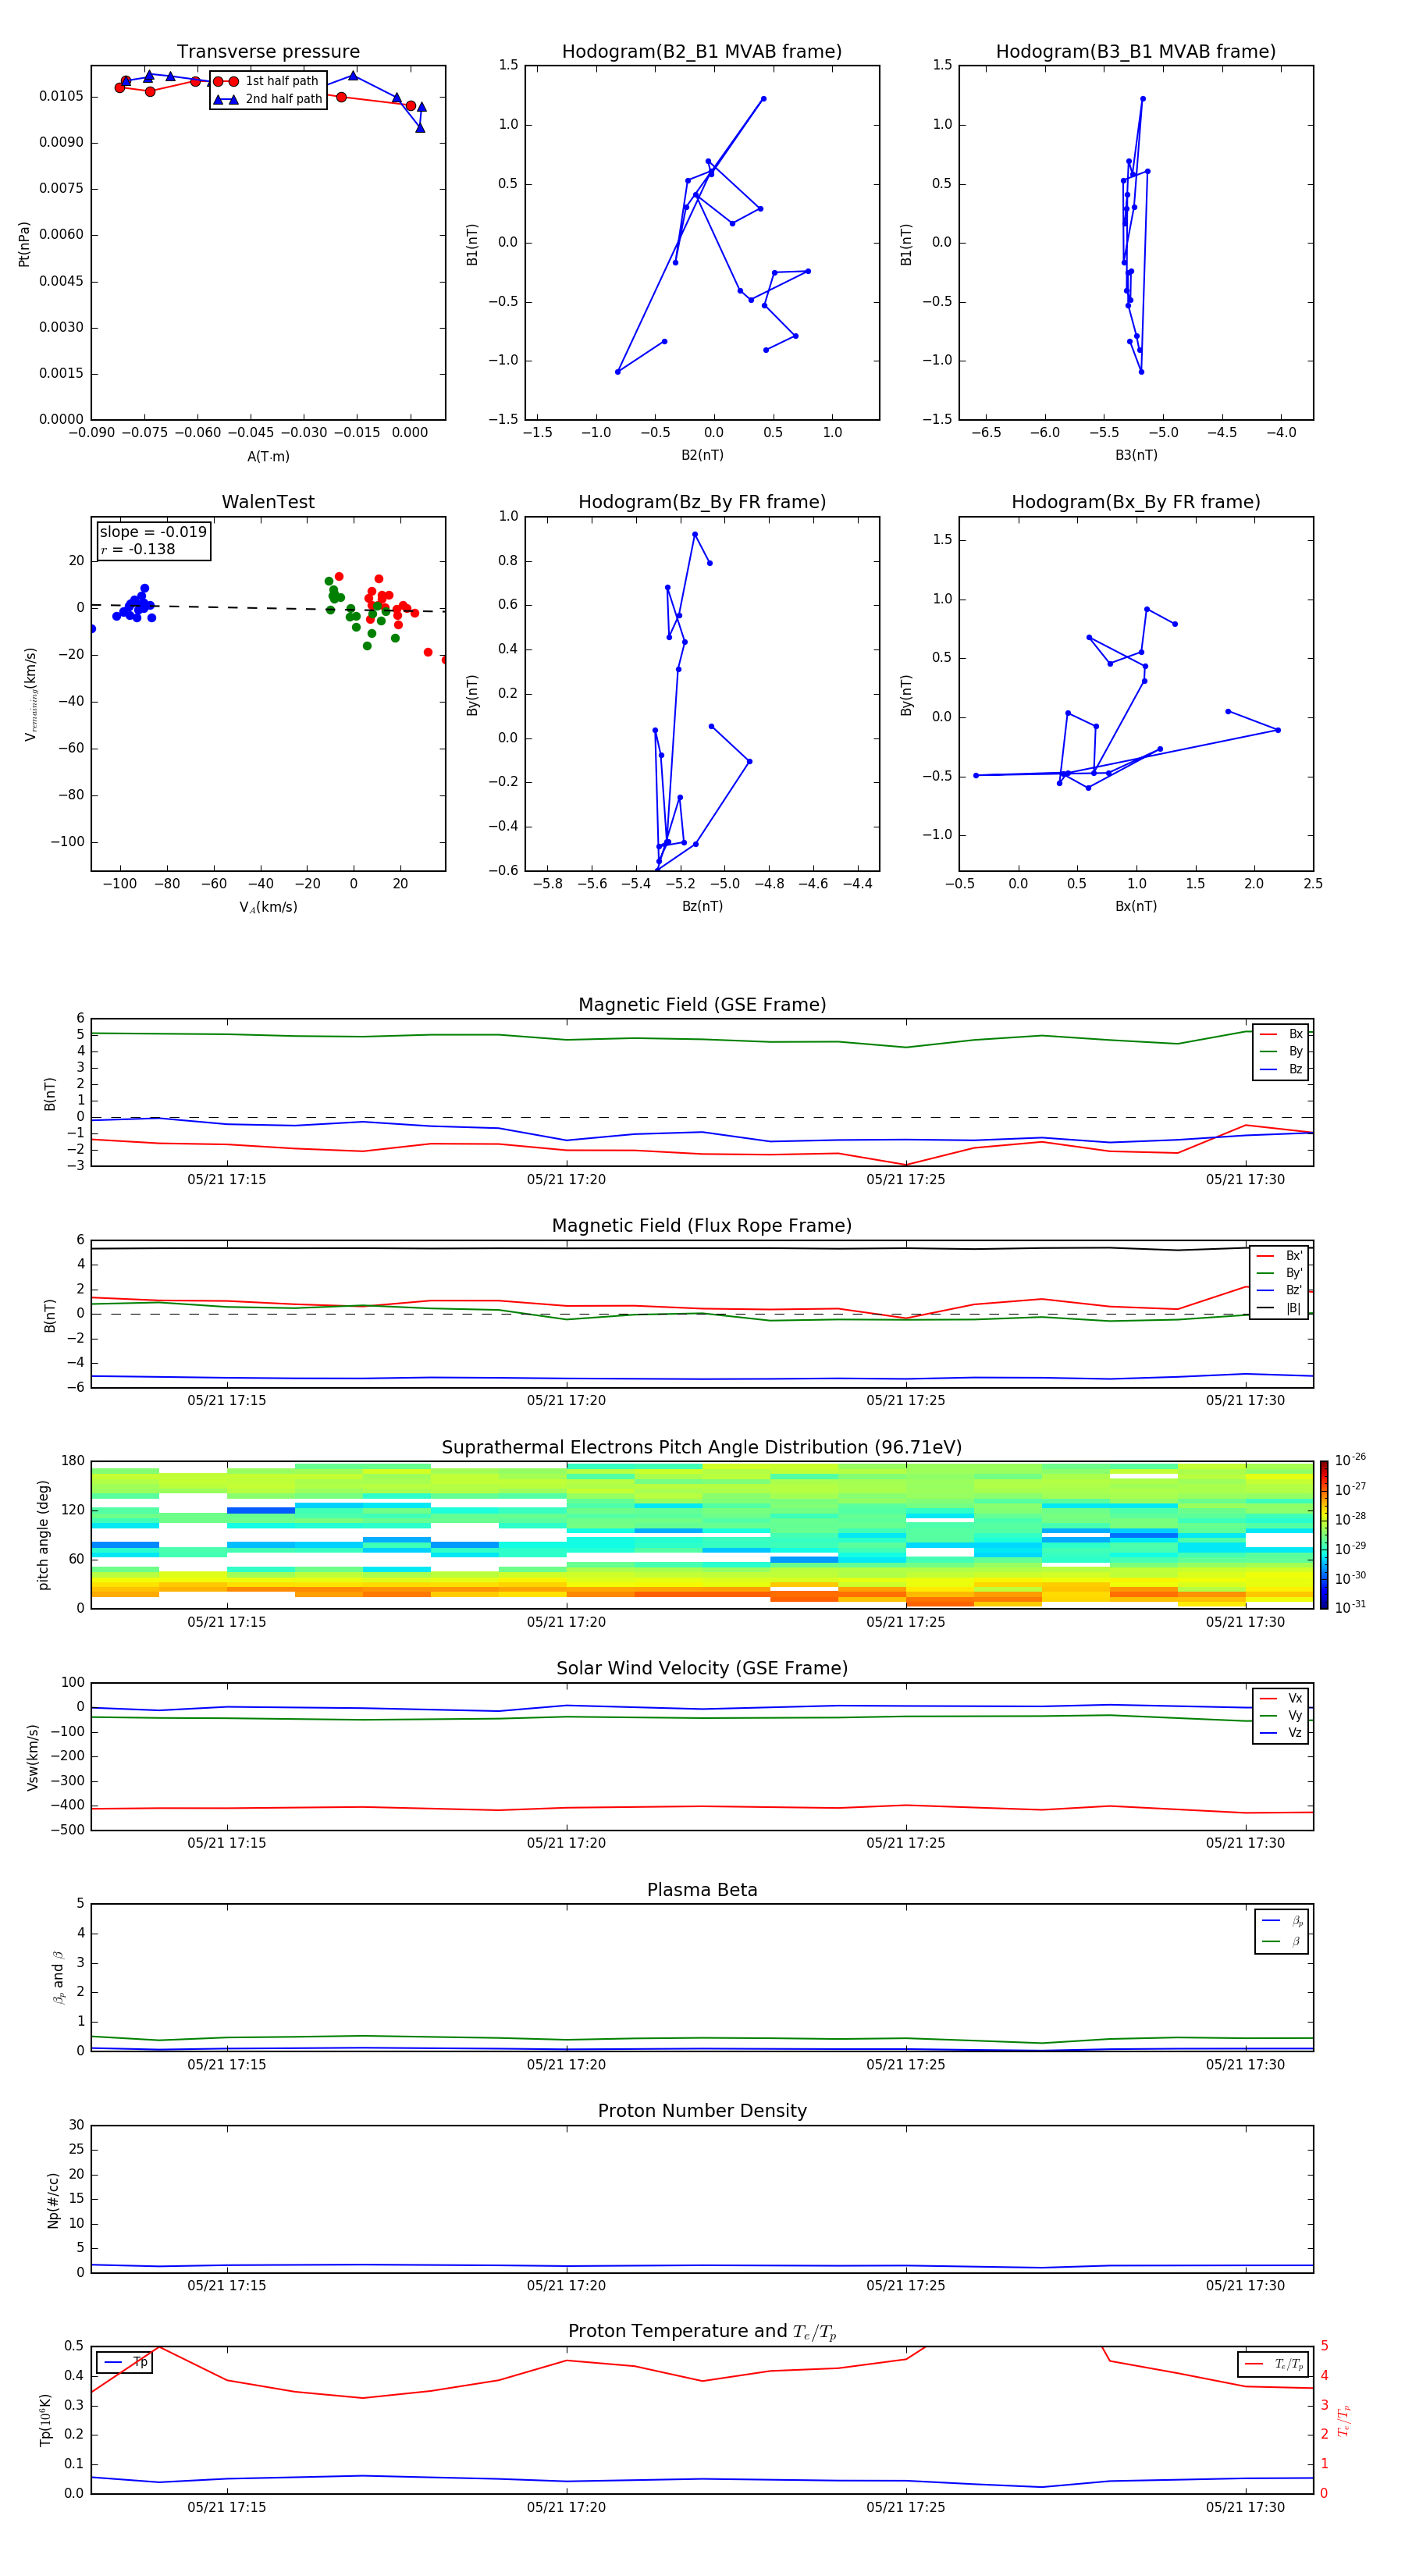Select '1st half path' legend entry
Image resolution: width=1405 pixels, height=2576 pixels.
[x=268, y=81]
